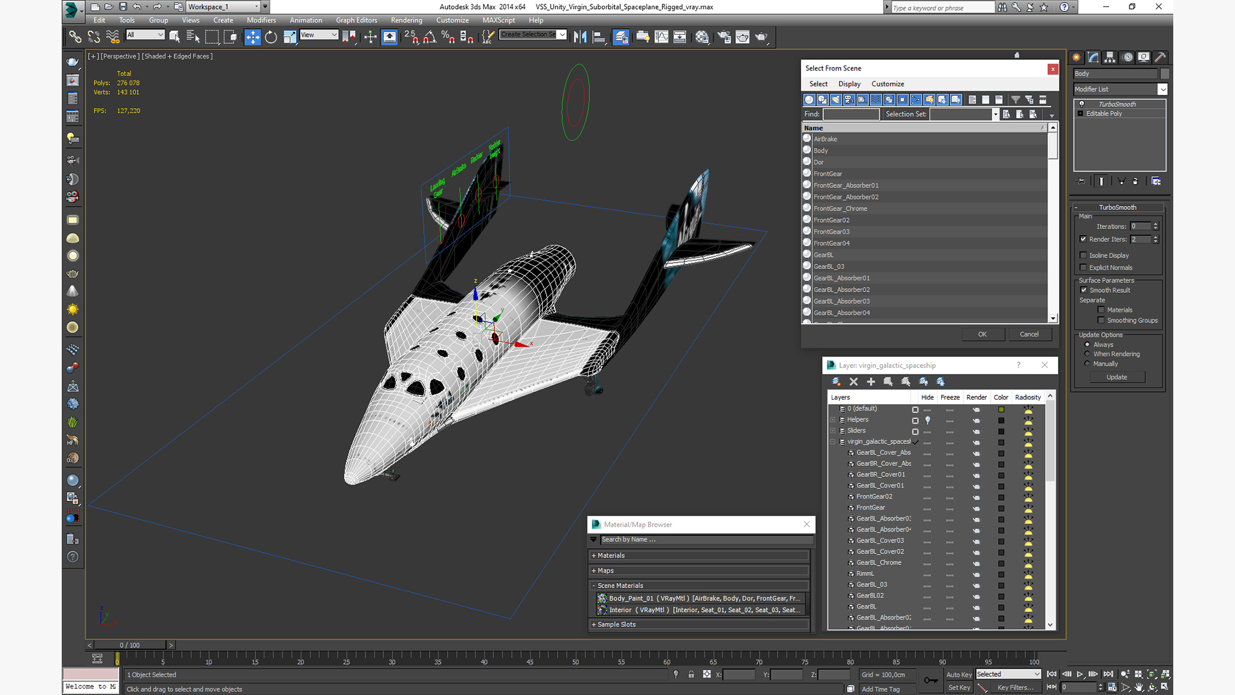Click Create New Layer in Layer dialog
The height and width of the screenshot is (695, 1235).
[836, 382]
